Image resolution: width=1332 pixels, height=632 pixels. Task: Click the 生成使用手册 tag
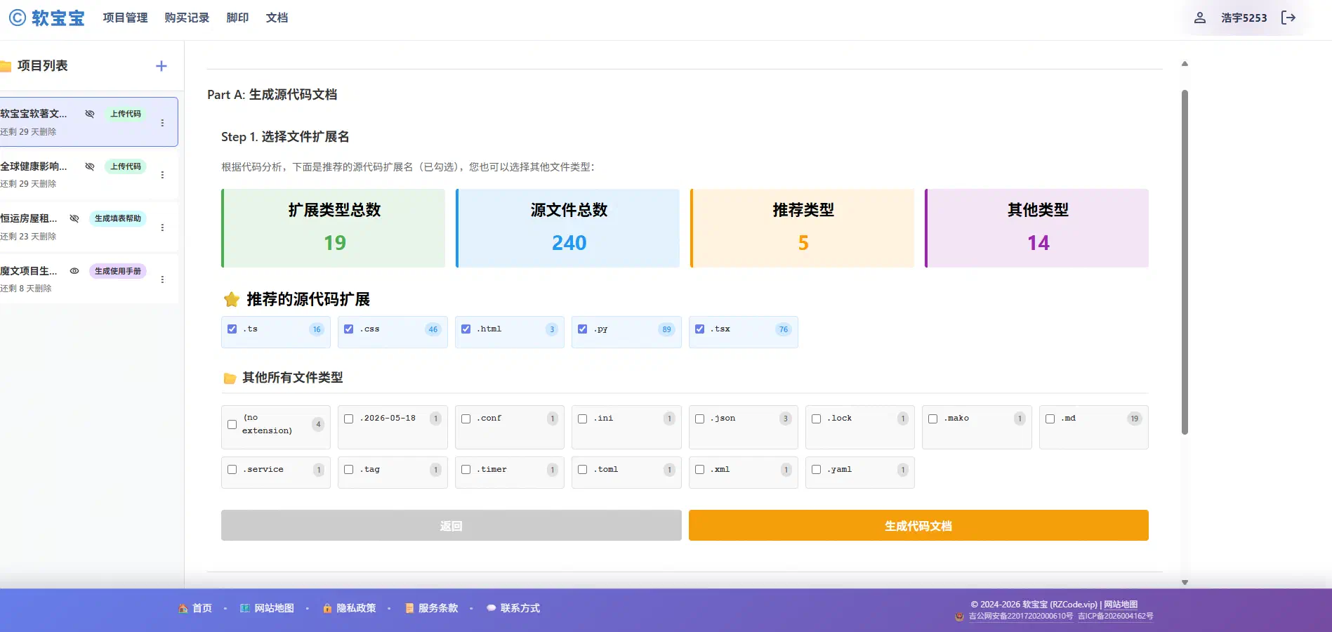coord(118,271)
